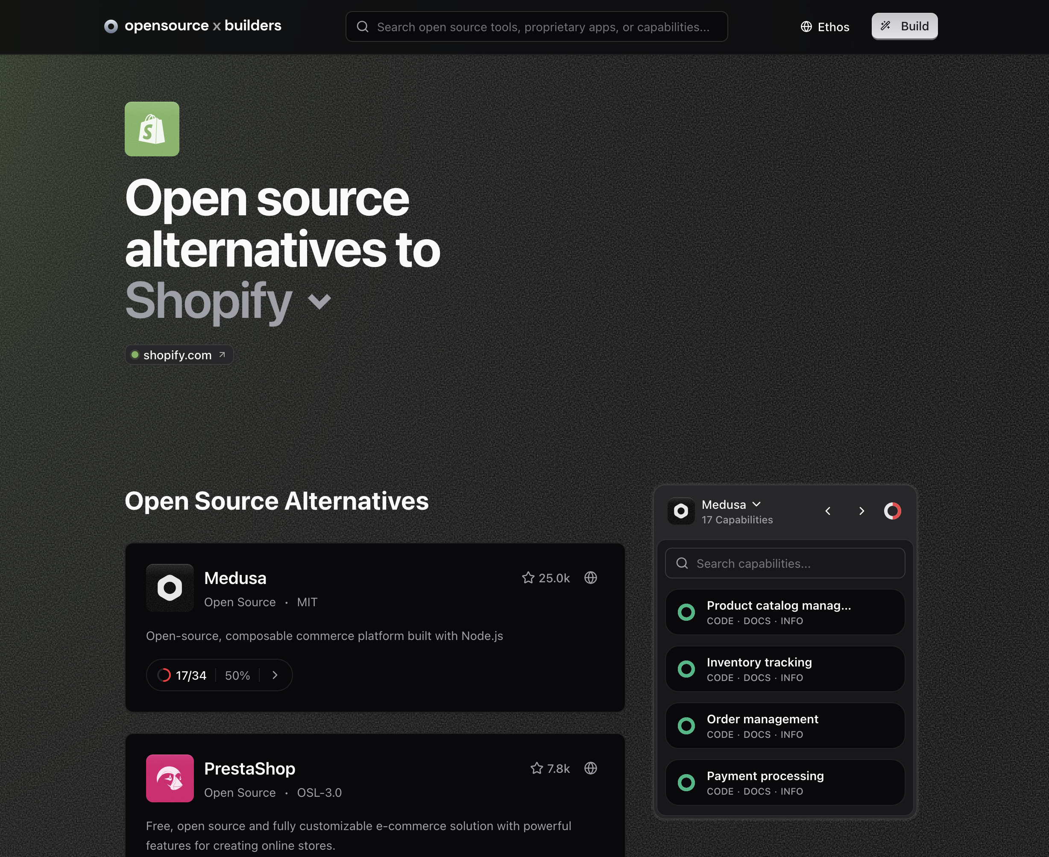Click the opensource builders logo in the header

pos(193,26)
